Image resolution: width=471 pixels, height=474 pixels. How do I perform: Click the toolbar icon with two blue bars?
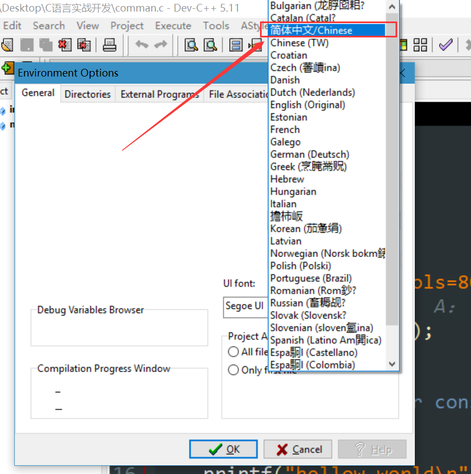click(x=236, y=45)
